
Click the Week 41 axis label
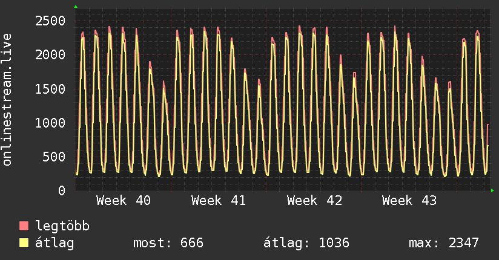point(219,201)
